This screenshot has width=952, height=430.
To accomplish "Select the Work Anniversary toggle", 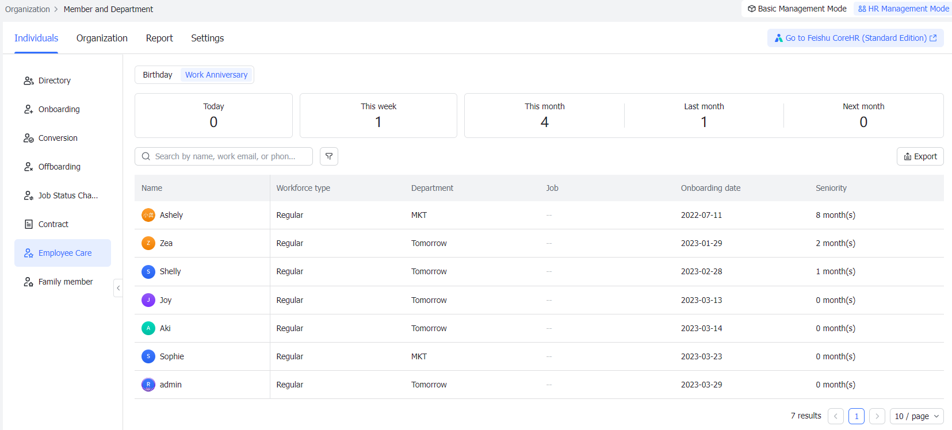I will pos(216,75).
